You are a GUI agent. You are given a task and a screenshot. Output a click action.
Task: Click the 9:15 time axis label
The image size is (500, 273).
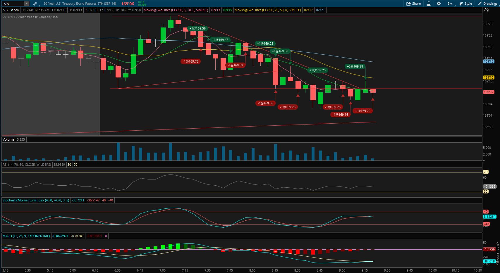[x=365, y=270]
